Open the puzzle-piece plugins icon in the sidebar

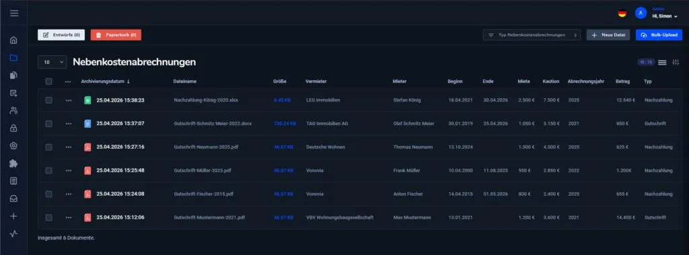[x=13, y=163]
